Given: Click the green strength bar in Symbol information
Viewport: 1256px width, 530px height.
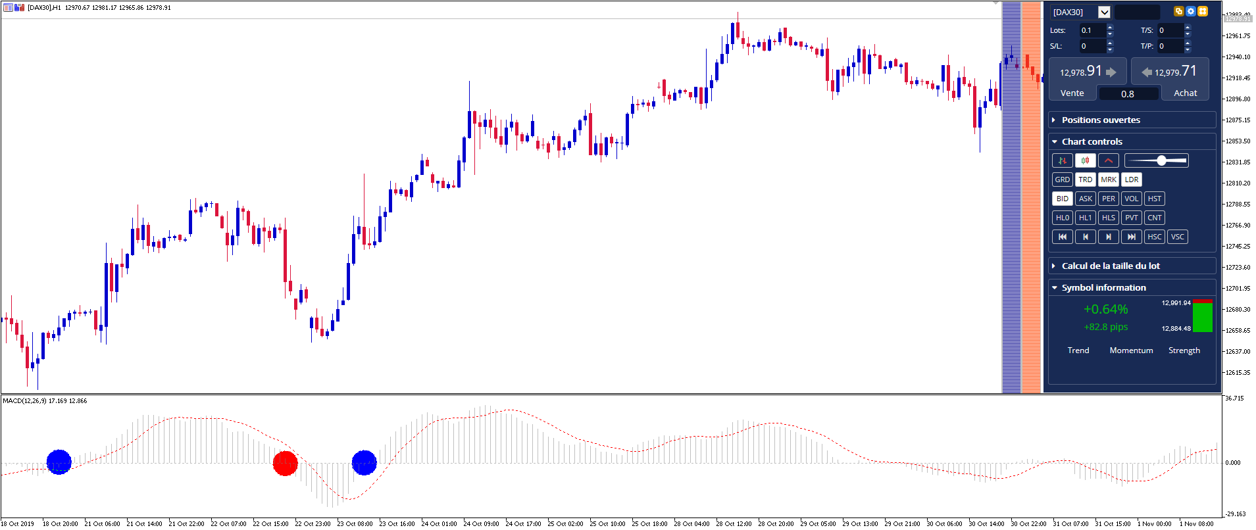Looking at the screenshot, I should [1203, 317].
